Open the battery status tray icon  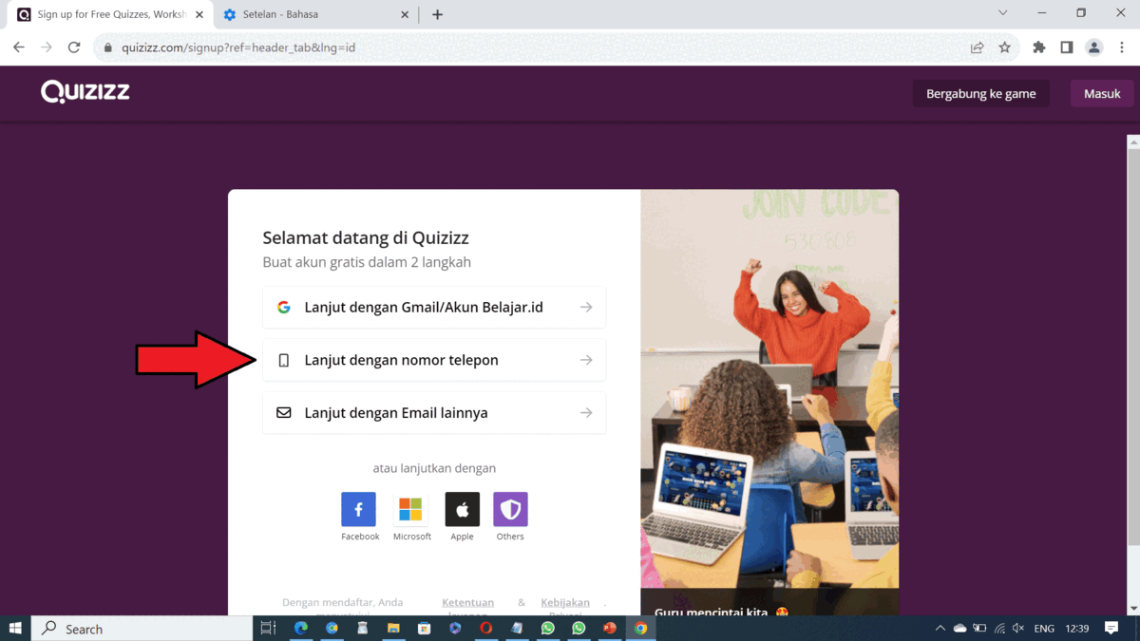tap(979, 629)
